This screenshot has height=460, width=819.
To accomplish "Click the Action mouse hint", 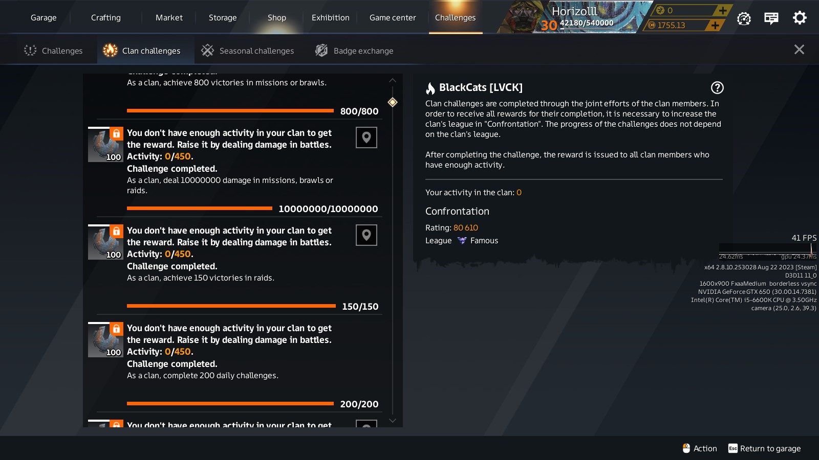I will (700, 448).
